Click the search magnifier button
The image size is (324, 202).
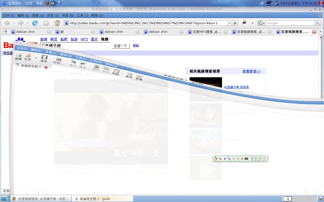point(318,23)
